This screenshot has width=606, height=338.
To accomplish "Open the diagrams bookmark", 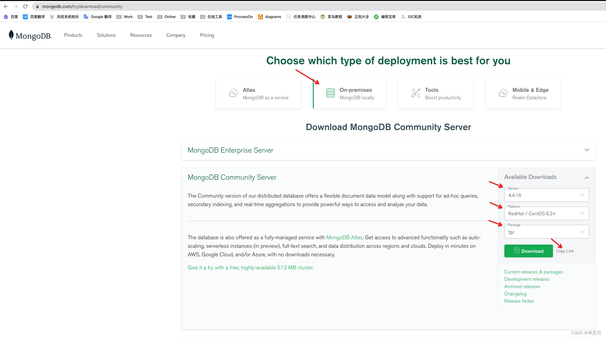I will (x=270, y=17).
